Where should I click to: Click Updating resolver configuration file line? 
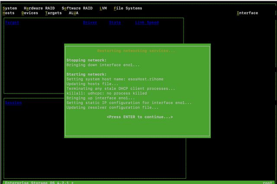(x=113, y=107)
